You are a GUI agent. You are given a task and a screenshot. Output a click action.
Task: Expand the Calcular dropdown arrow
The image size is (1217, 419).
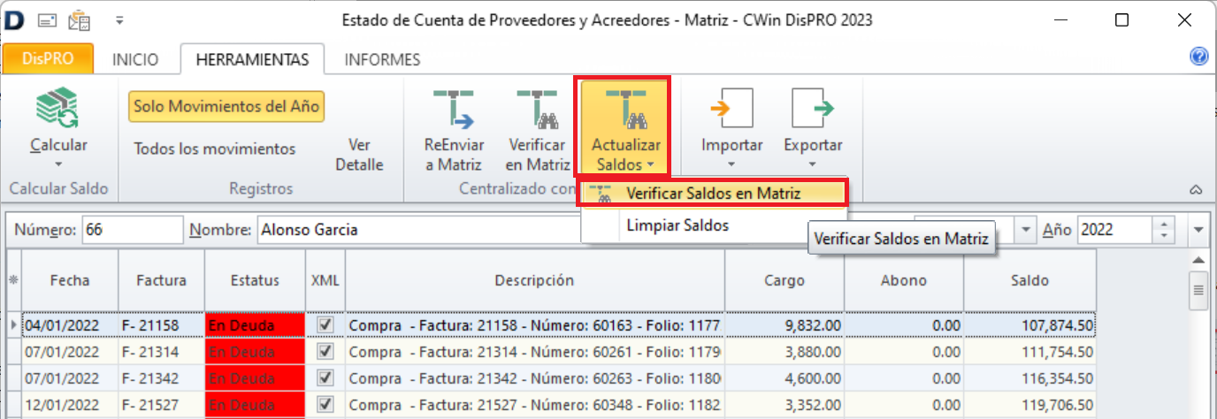58,164
